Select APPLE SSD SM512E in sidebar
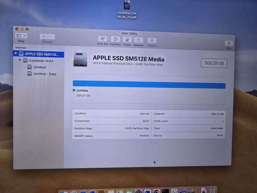257x193 pixels. [x=39, y=54]
